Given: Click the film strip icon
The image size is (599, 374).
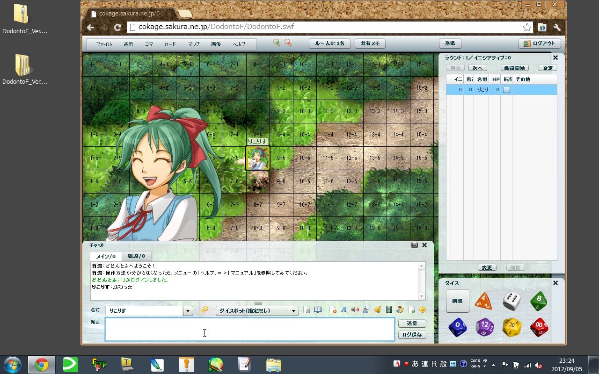Looking at the screenshot, I should coord(389,309).
